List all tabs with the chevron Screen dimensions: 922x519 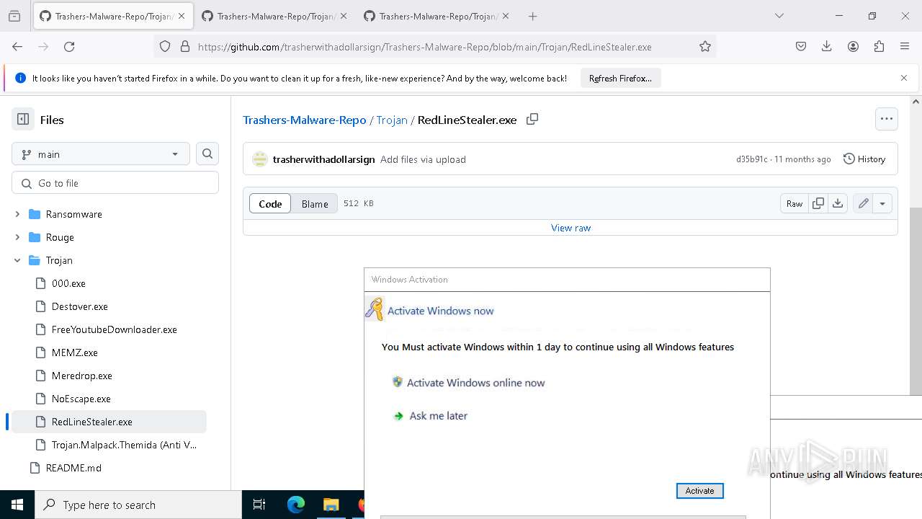(779, 16)
